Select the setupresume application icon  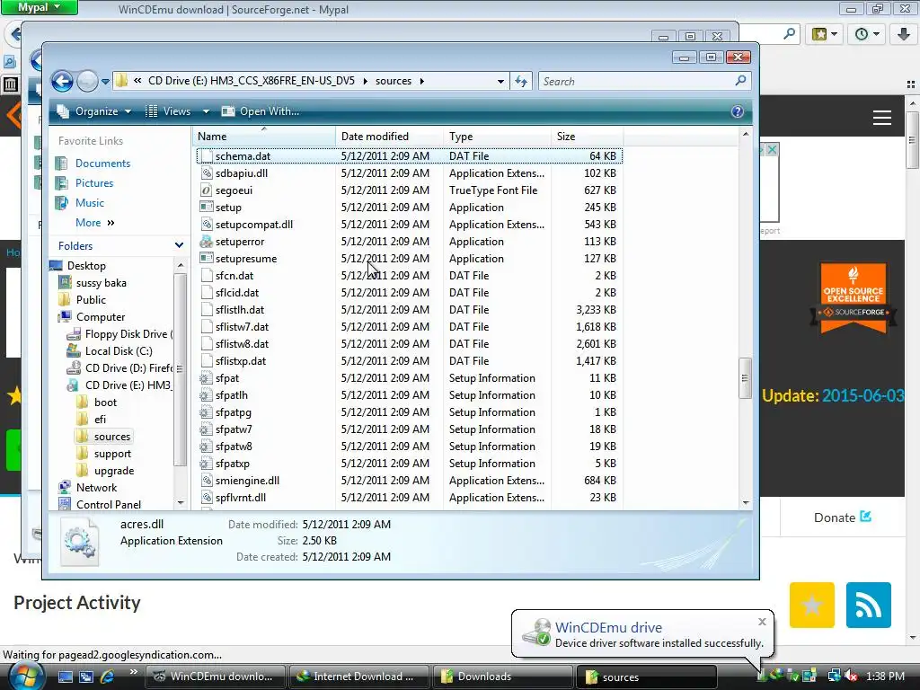click(x=206, y=258)
